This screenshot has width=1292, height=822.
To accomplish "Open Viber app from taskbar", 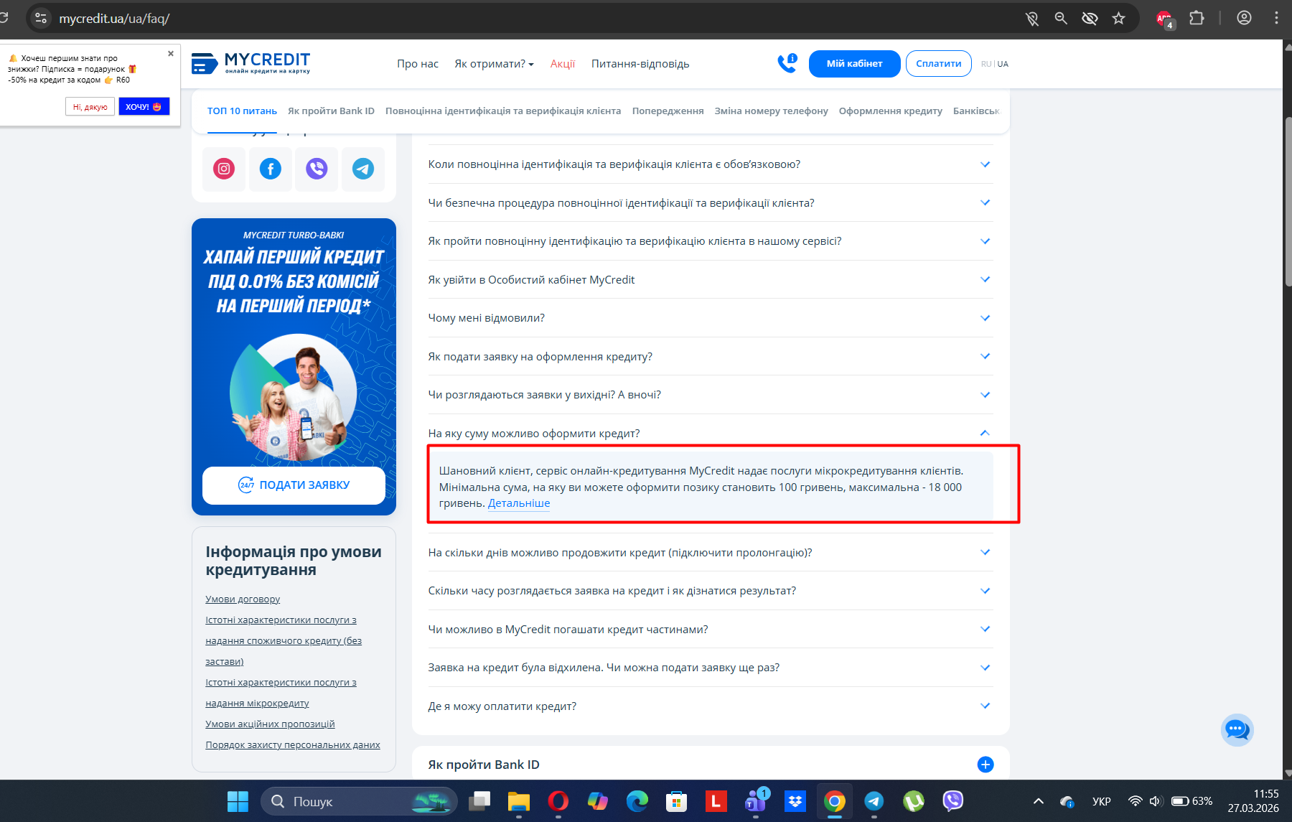I will (953, 801).
